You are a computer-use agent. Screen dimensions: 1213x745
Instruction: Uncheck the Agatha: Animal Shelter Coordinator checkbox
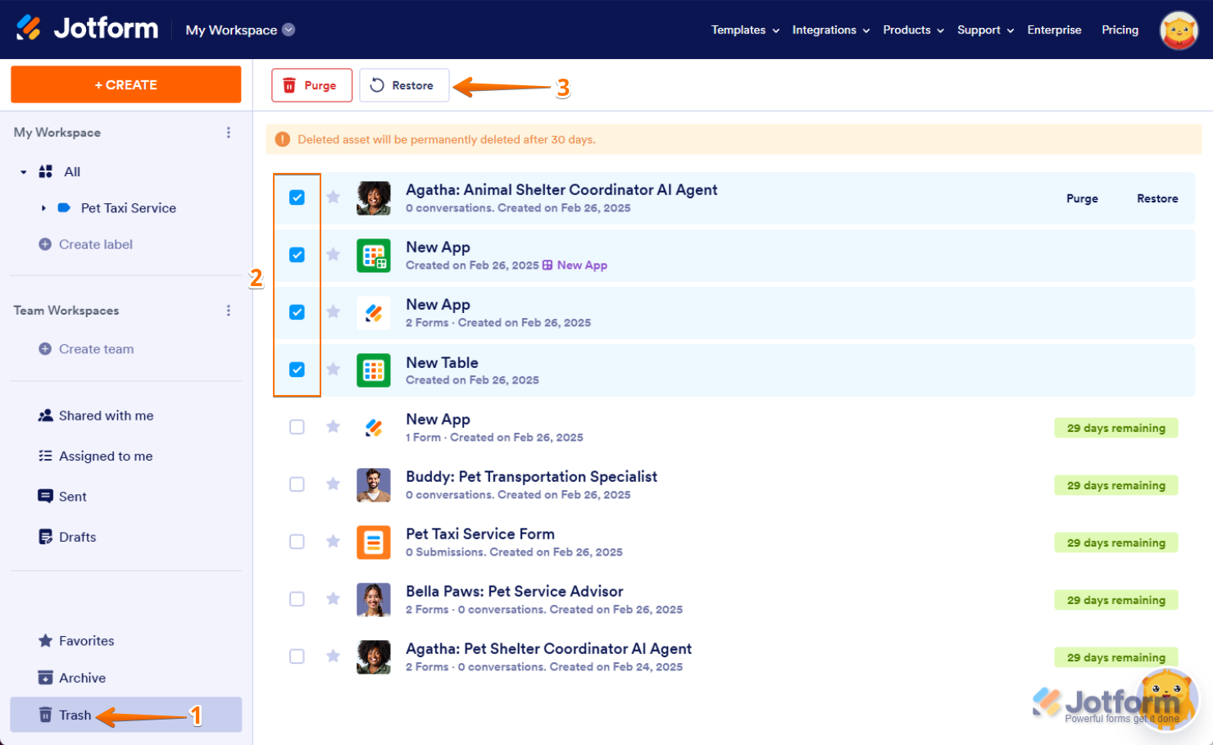pyautogui.click(x=297, y=198)
